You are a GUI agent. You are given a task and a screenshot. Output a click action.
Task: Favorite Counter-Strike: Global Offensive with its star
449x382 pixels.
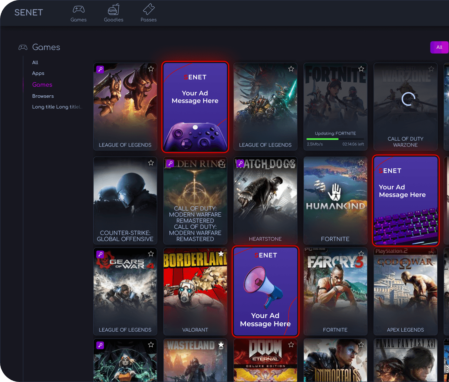point(151,163)
